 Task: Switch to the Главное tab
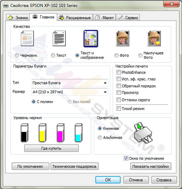pos(43,17)
